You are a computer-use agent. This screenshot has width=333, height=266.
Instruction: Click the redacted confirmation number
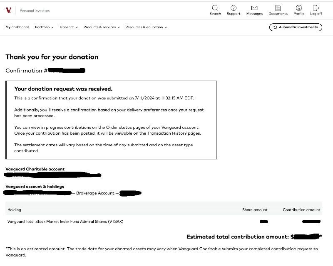coord(67,71)
